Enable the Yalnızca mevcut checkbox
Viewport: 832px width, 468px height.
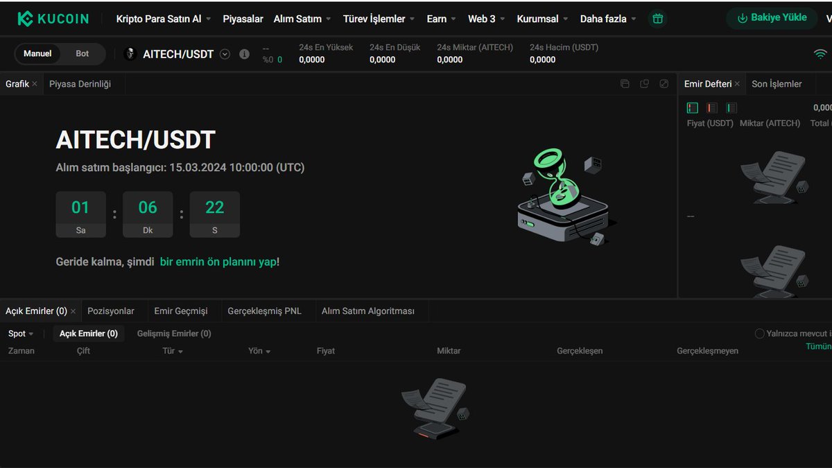(759, 333)
